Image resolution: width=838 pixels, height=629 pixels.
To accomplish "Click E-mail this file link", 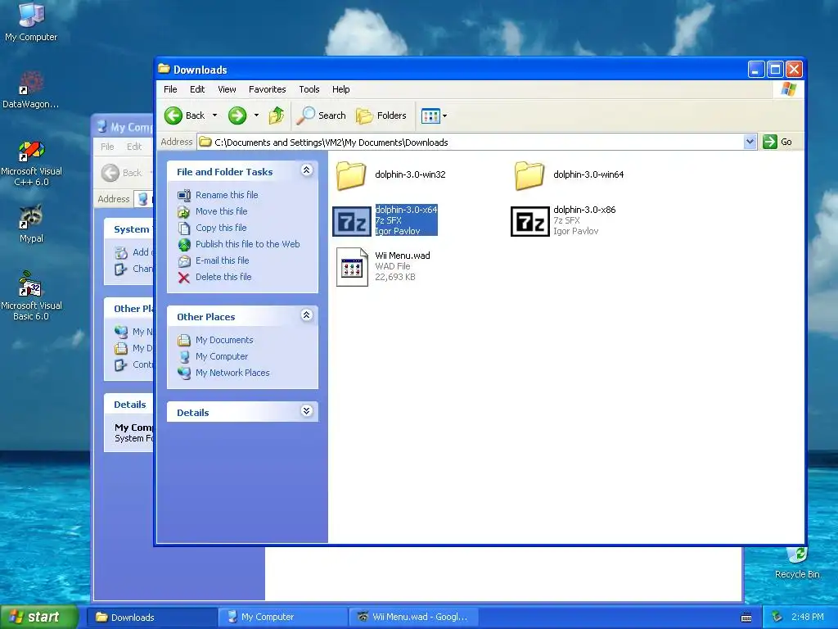I will pyautogui.click(x=223, y=260).
